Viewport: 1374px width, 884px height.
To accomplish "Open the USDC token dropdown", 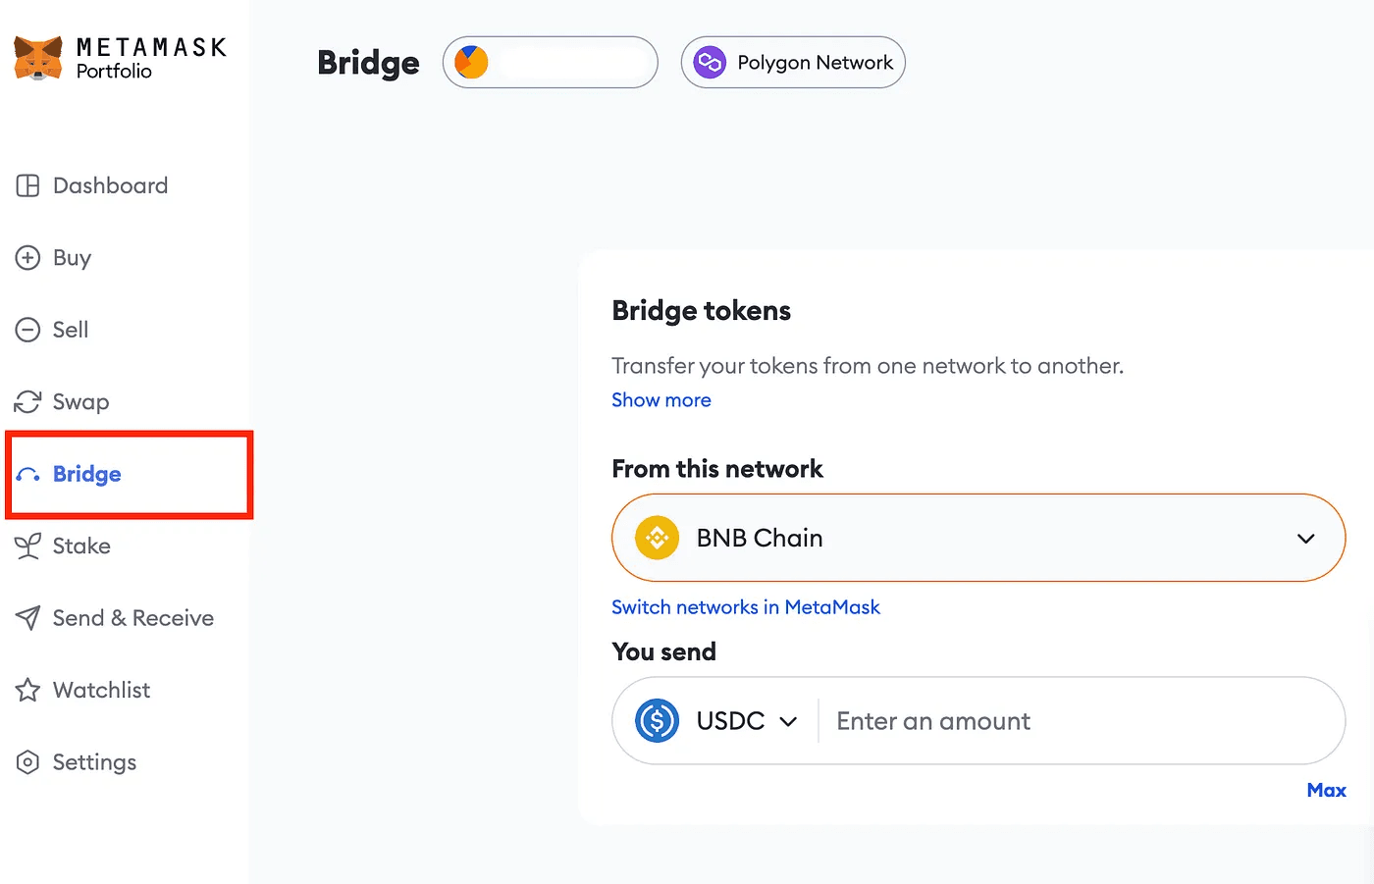I will 716,721.
